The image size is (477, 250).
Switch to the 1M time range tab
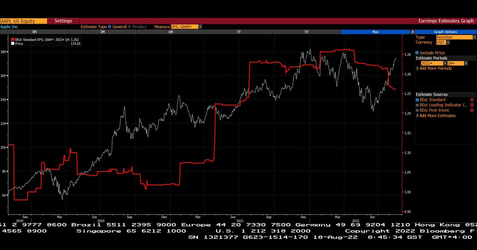point(34,32)
